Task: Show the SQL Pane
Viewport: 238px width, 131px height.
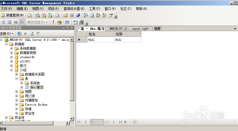Action: click(15, 22)
